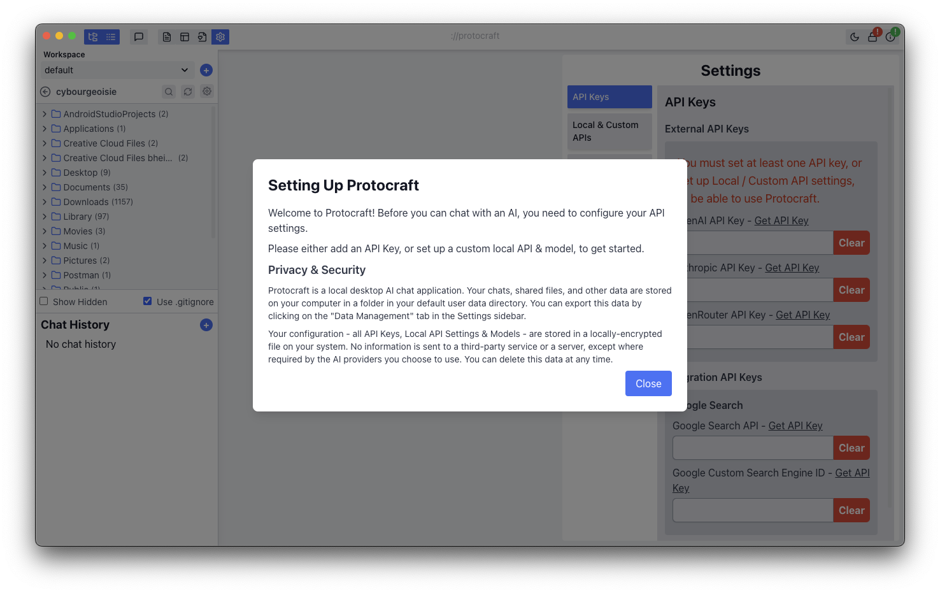
Task: Expand the AndroidStudioProjects folder
Action: [45, 114]
